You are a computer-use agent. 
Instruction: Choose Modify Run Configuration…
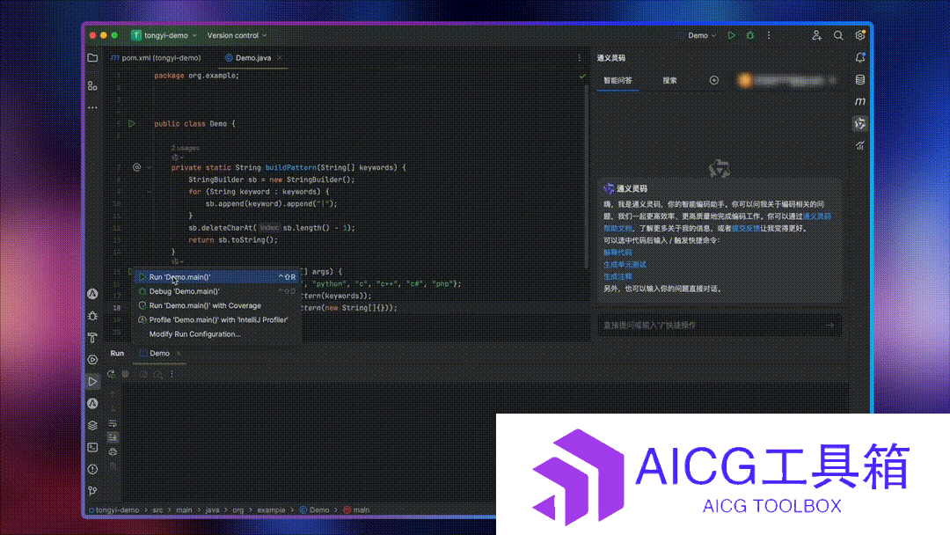point(217,334)
